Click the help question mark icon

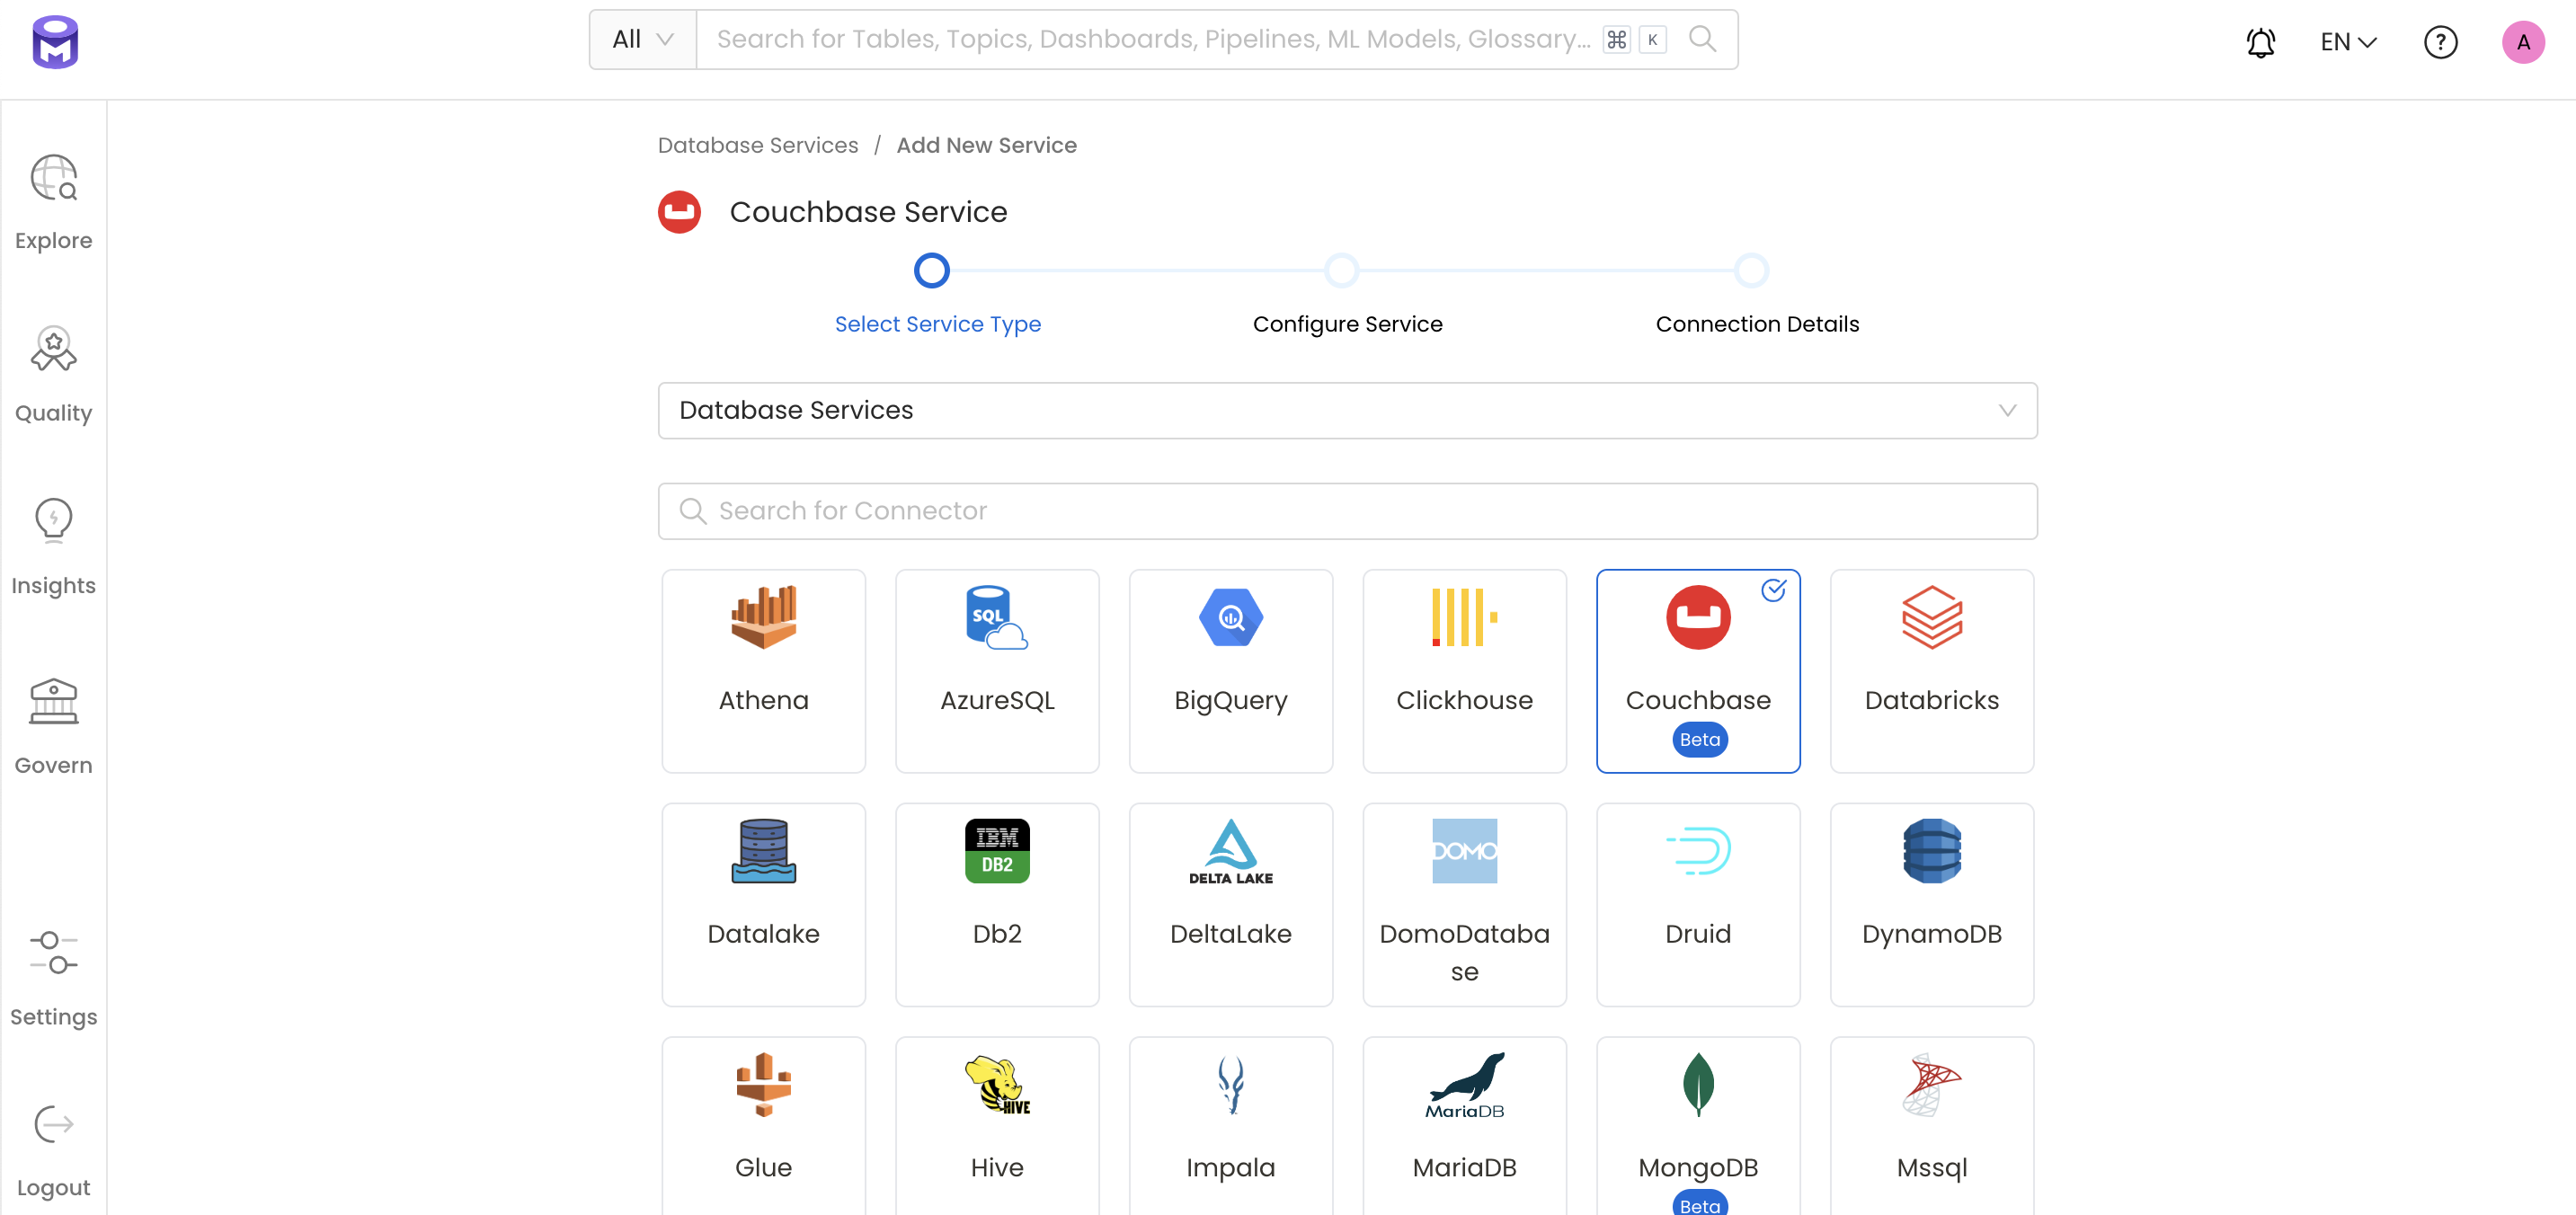(x=2439, y=42)
